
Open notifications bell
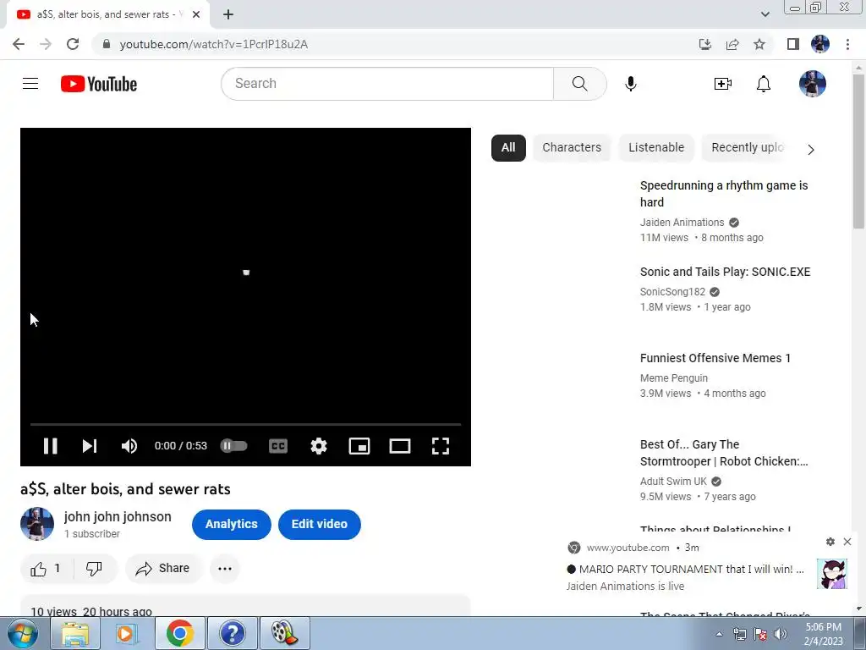[764, 84]
